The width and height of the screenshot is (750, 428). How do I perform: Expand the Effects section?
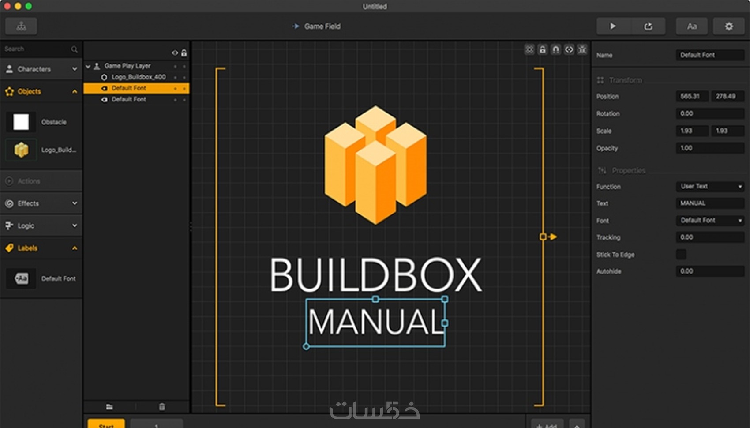[41, 203]
